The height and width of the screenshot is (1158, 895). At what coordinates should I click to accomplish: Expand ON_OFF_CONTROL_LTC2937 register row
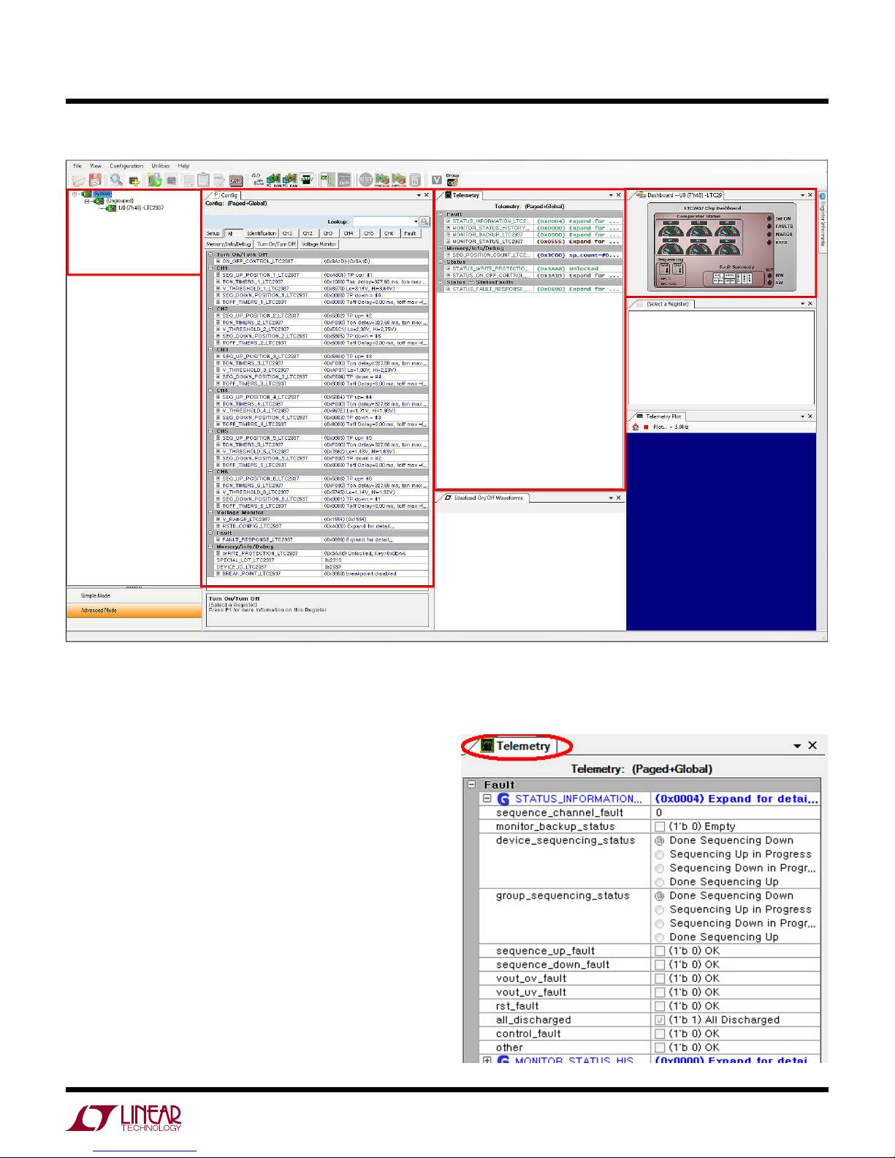(218, 261)
